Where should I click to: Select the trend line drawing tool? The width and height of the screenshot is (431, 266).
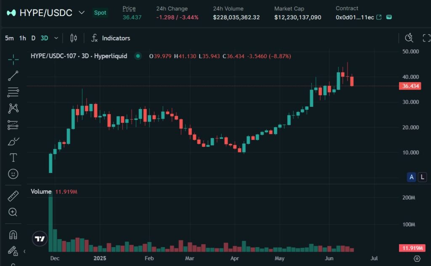tap(13, 76)
